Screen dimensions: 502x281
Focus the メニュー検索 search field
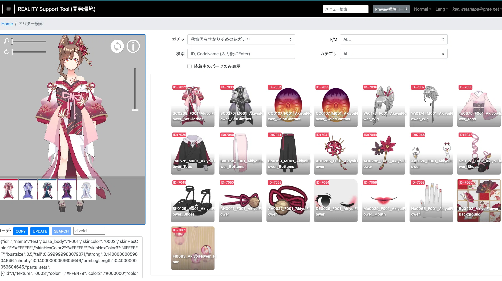click(345, 9)
